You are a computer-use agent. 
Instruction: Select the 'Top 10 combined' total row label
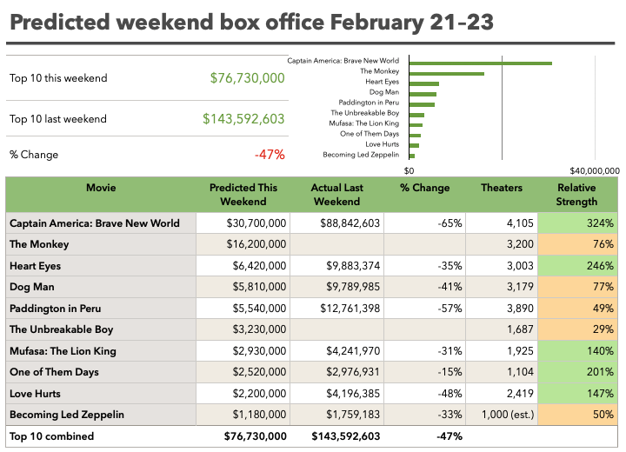[x=52, y=436]
